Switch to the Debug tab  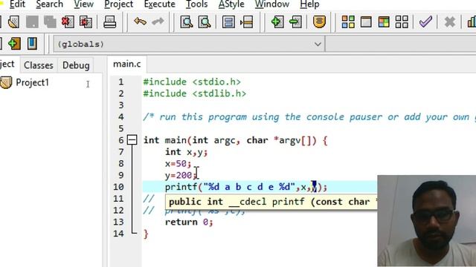pos(76,65)
